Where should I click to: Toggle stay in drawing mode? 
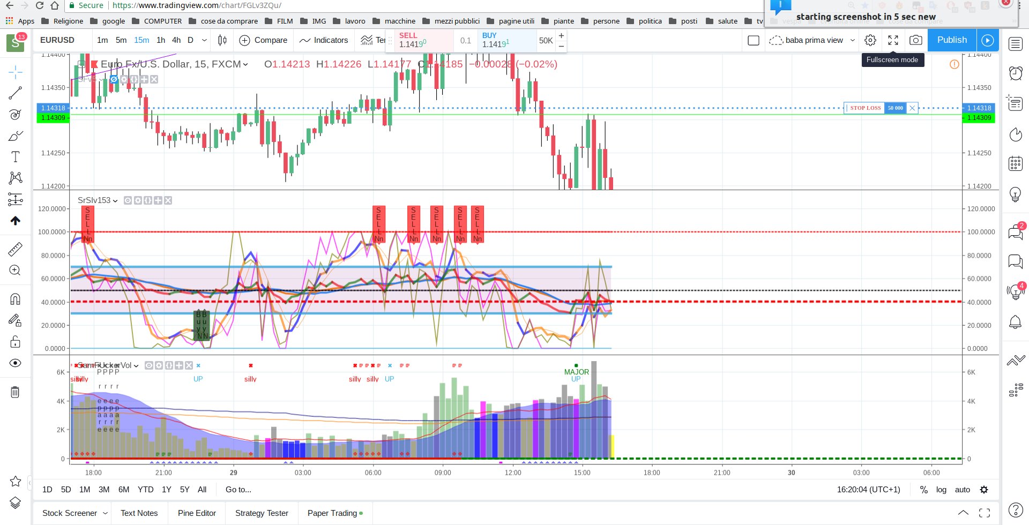[x=16, y=320]
